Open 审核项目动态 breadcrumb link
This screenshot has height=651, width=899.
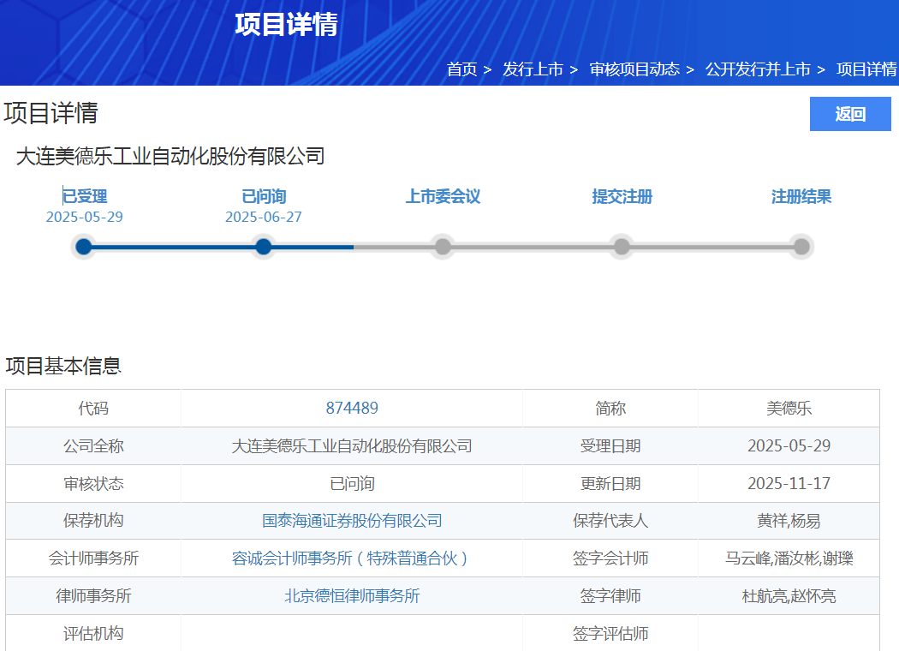click(x=634, y=69)
